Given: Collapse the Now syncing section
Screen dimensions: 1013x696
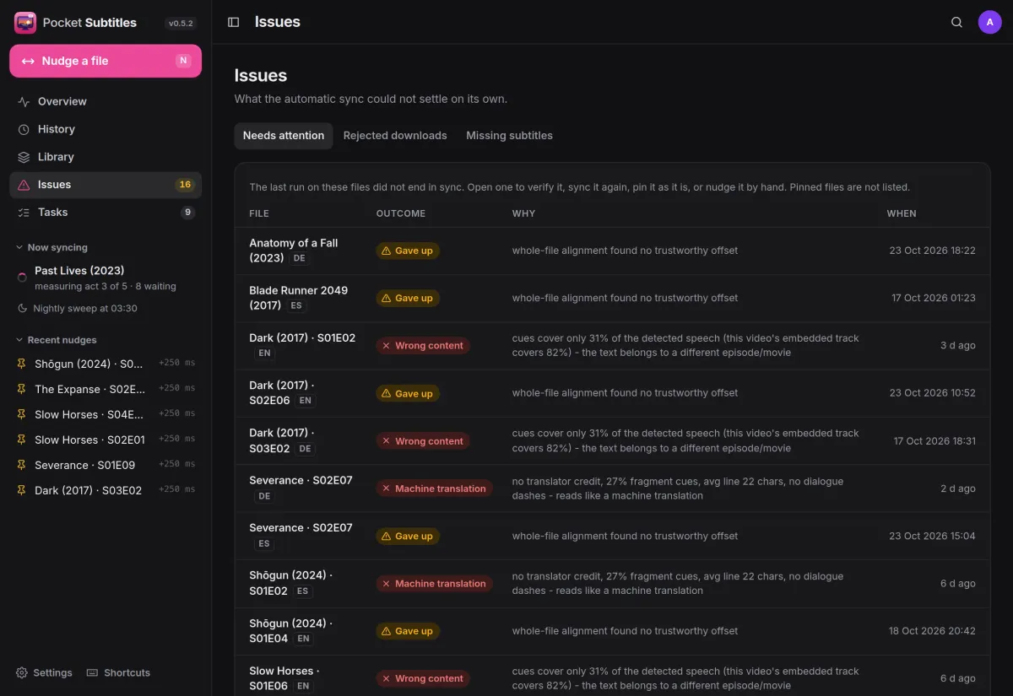Looking at the screenshot, I should coord(51,247).
